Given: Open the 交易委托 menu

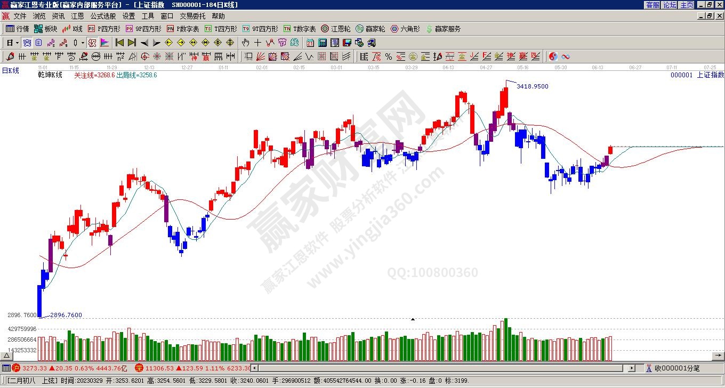Looking at the screenshot, I should click(x=192, y=16).
